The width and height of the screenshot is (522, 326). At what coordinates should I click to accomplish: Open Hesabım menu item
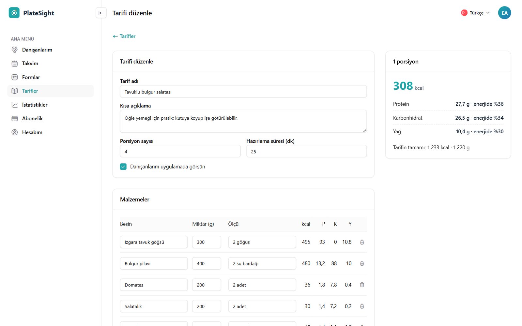click(x=50, y=132)
